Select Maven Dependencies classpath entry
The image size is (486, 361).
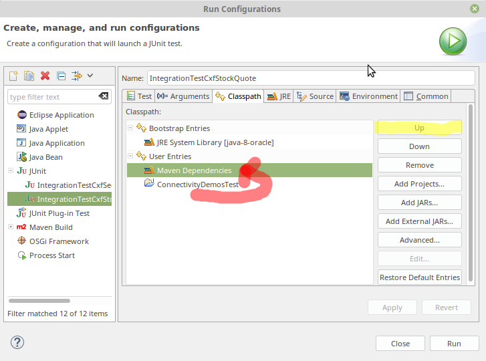point(249,170)
